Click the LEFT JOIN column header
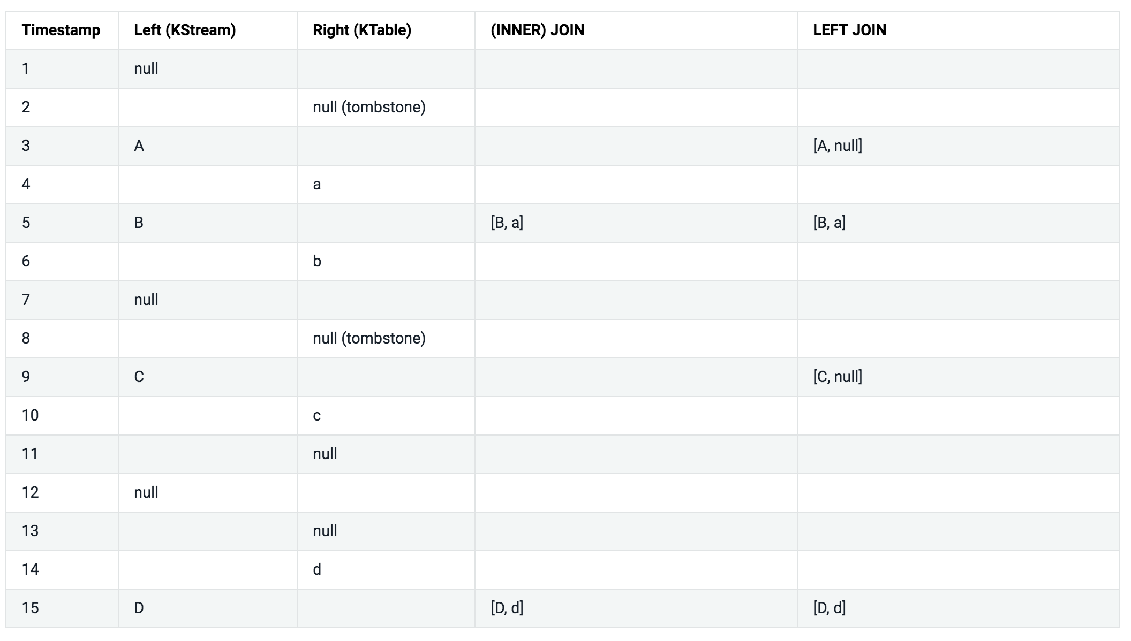 click(x=849, y=30)
